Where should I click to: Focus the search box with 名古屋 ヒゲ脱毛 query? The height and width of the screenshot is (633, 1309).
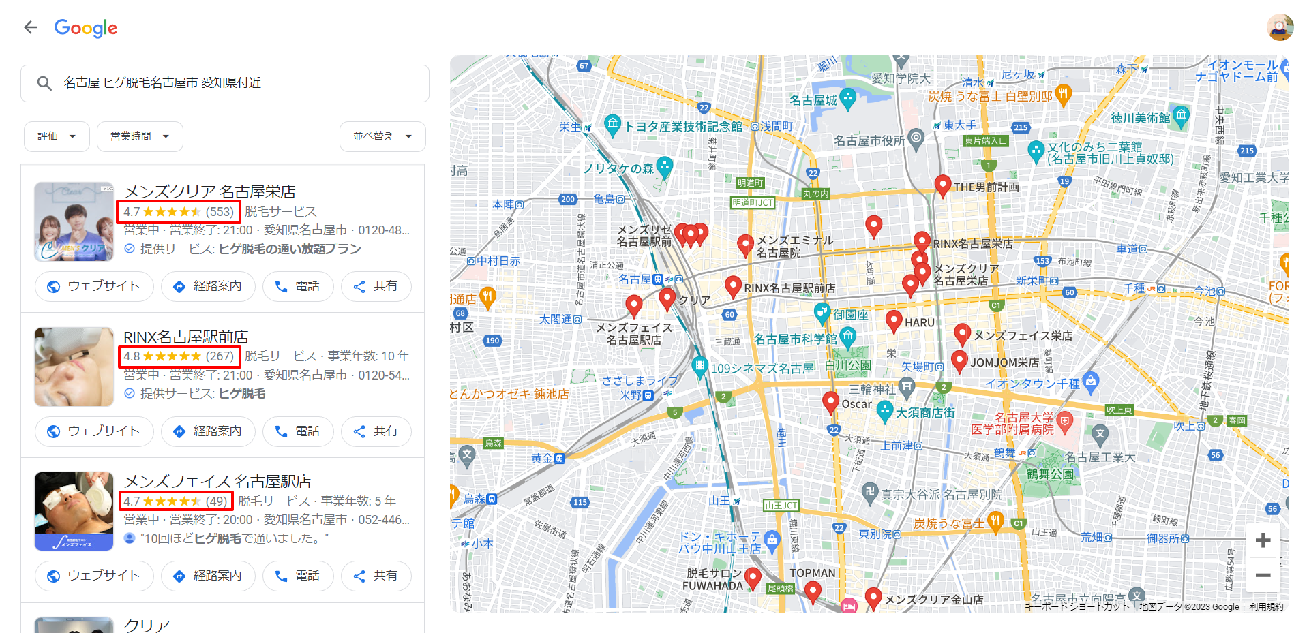click(x=225, y=83)
